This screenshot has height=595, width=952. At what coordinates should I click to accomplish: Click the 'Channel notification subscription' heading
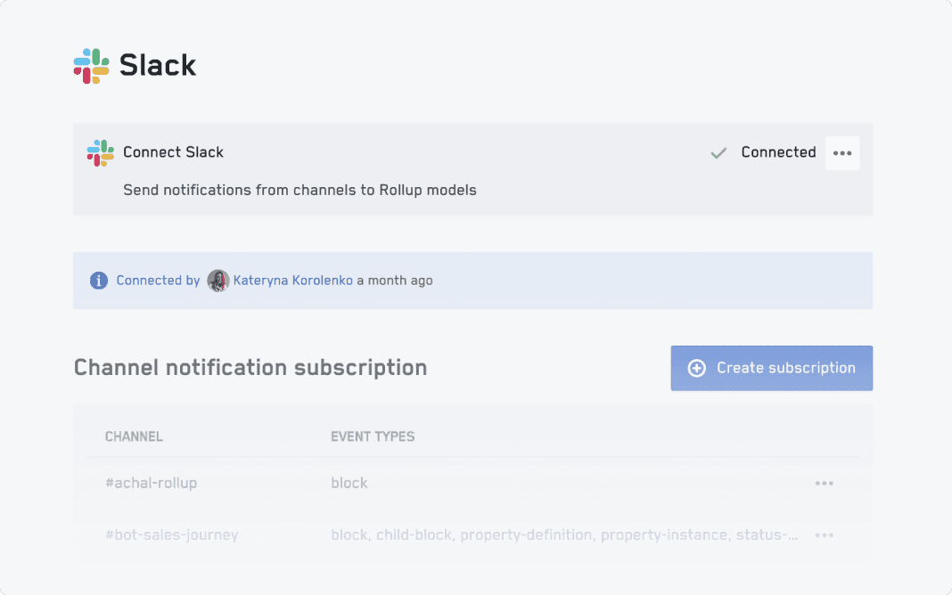tap(250, 368)
